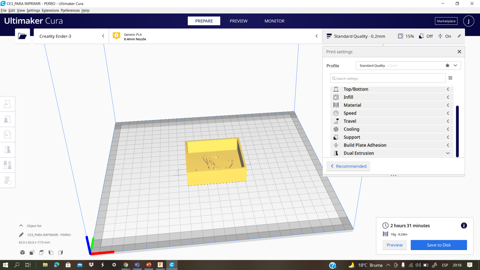Select the Rotate tool in left toolbar
Image resolution: width=480 pixels, height=270 pixels.
7,135
